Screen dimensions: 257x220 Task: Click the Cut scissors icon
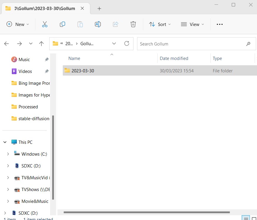tap(45, 25)
